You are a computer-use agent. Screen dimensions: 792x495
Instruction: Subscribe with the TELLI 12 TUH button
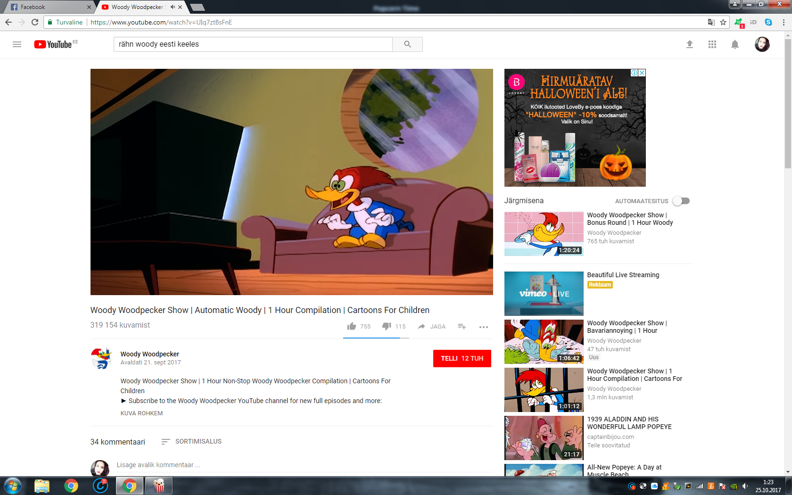[462, 358]
